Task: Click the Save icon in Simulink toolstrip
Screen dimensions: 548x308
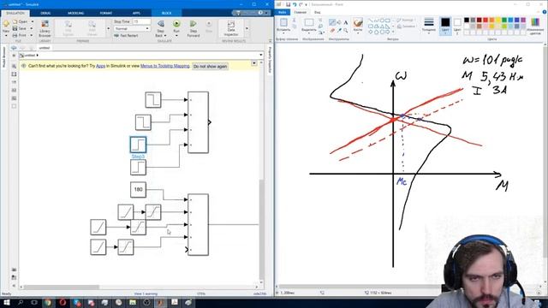Action: pyautogui.click(x=15, y=28)
